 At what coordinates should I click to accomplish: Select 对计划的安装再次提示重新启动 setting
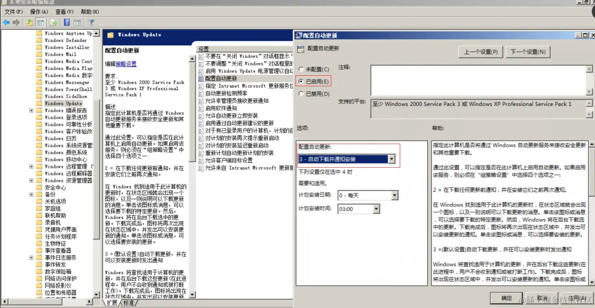pos(242,138)
